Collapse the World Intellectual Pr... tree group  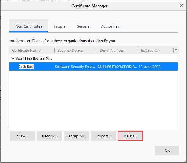(13, 58)
